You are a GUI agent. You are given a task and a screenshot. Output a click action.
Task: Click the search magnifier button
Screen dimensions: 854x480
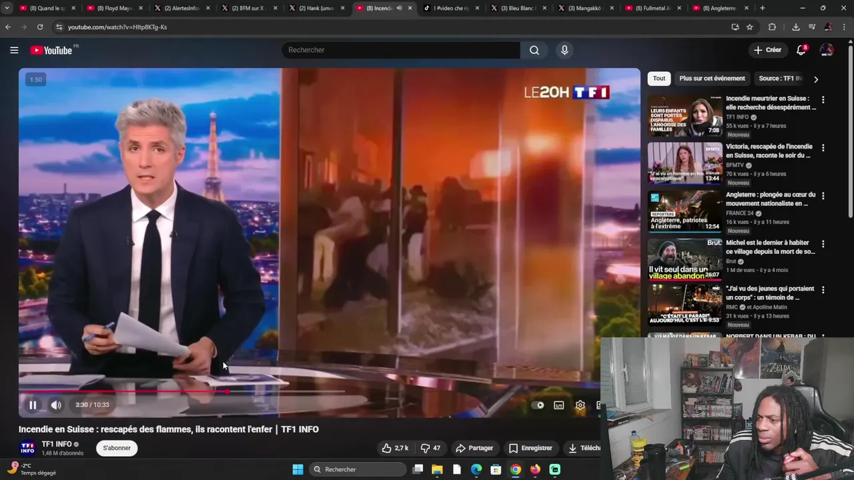pos(534,50)
